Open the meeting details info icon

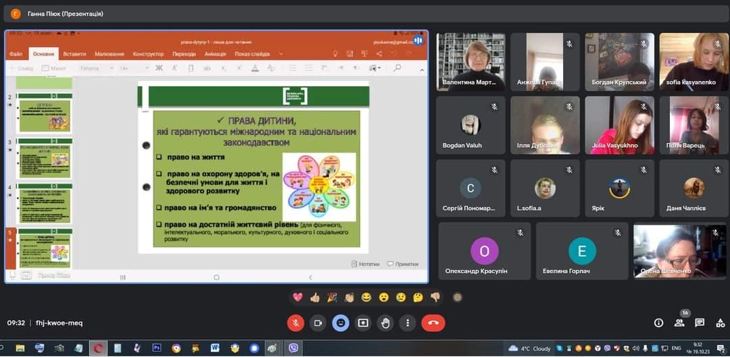click(x=658, y=323)
